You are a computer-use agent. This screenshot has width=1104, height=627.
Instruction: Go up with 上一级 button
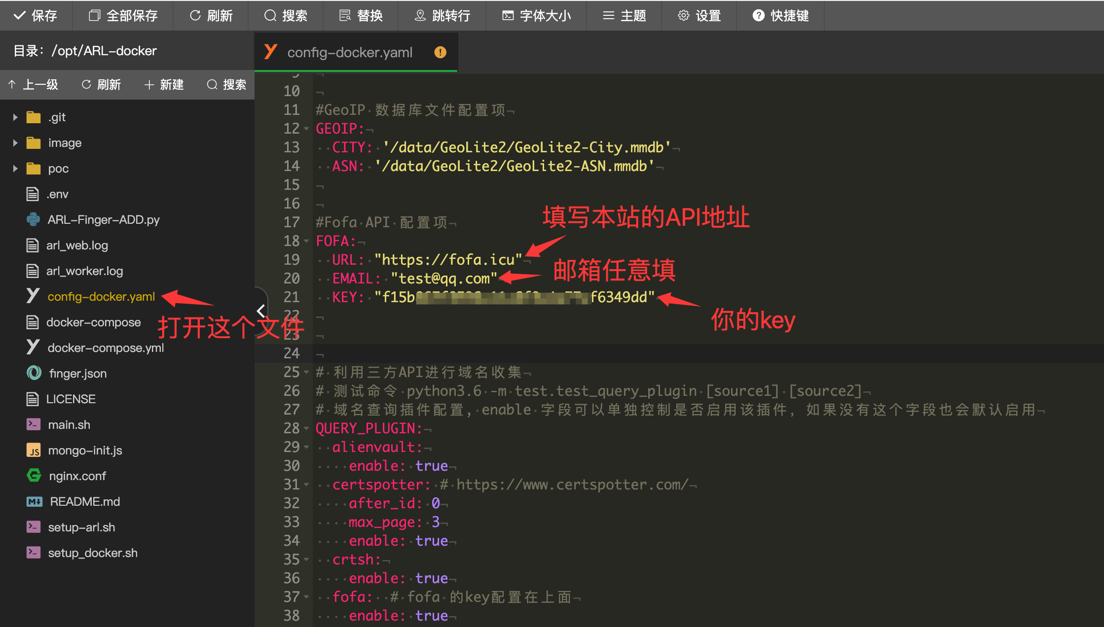(34, 85)
